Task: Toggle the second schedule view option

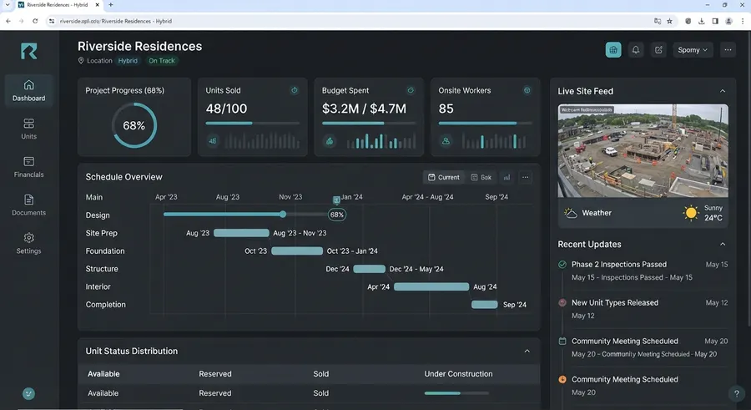Action: point(481,177)
